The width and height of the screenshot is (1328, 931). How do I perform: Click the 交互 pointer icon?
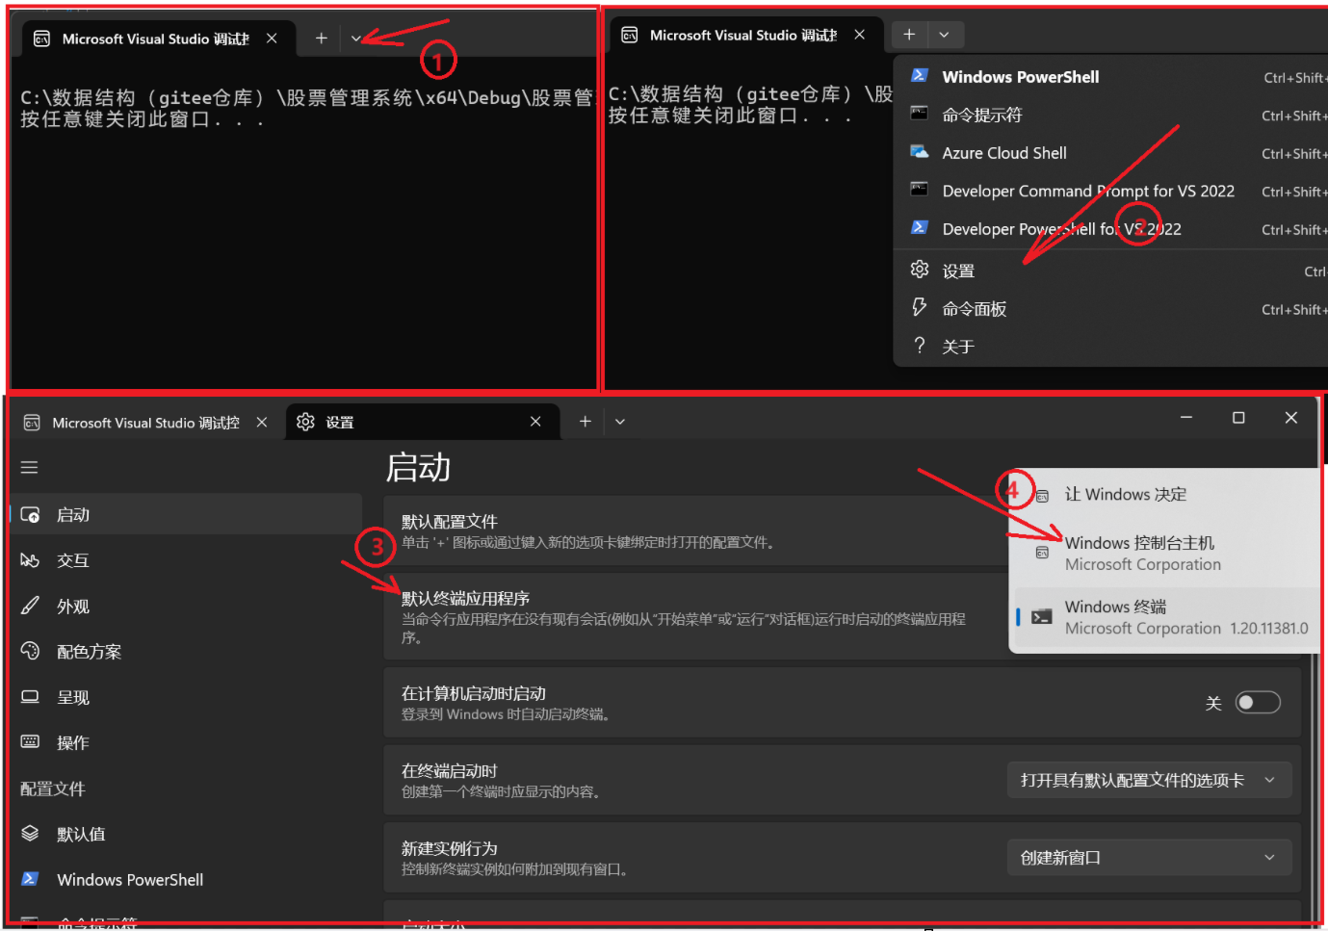click(x=30, y=559)
